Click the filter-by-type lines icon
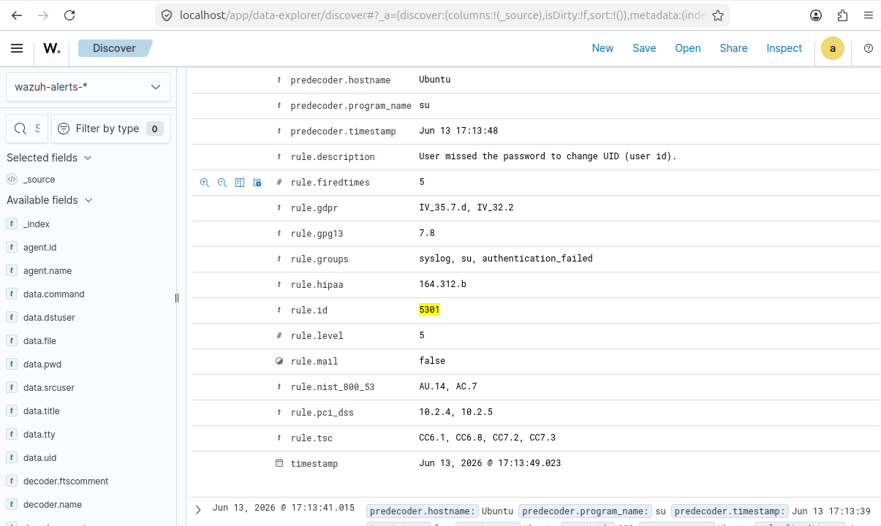 point(64,129)
